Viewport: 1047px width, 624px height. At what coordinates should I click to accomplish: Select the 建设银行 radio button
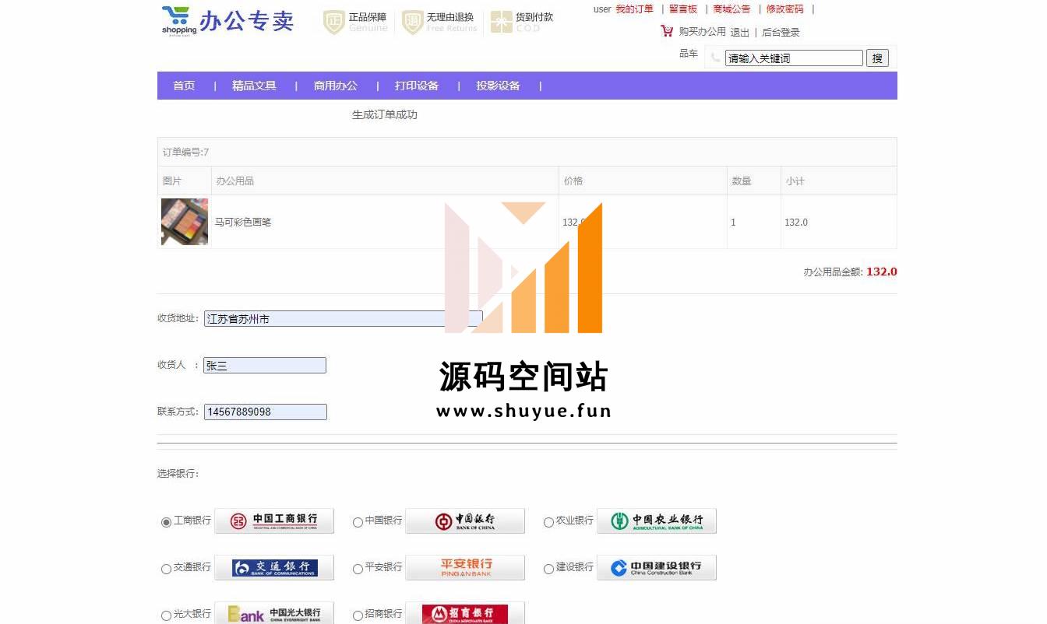548,569
